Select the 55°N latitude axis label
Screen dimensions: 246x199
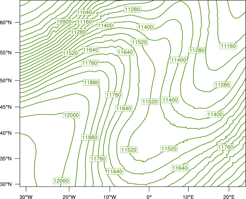(6, 53)
